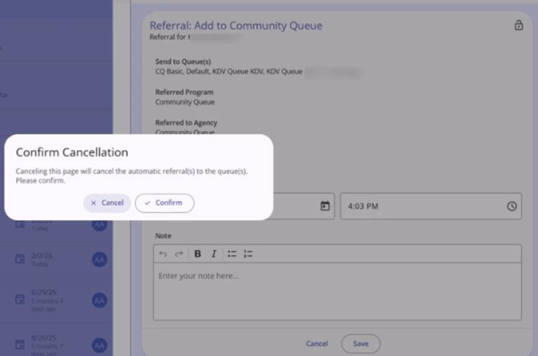Toggle bold formatting in the note
The image size is (538, 356).
pos(198,254)
